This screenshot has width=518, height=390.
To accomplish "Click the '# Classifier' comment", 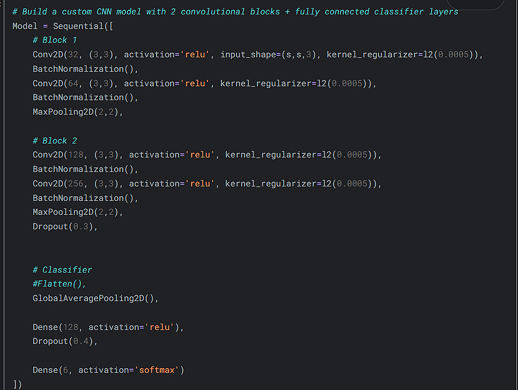I will 62,269.
